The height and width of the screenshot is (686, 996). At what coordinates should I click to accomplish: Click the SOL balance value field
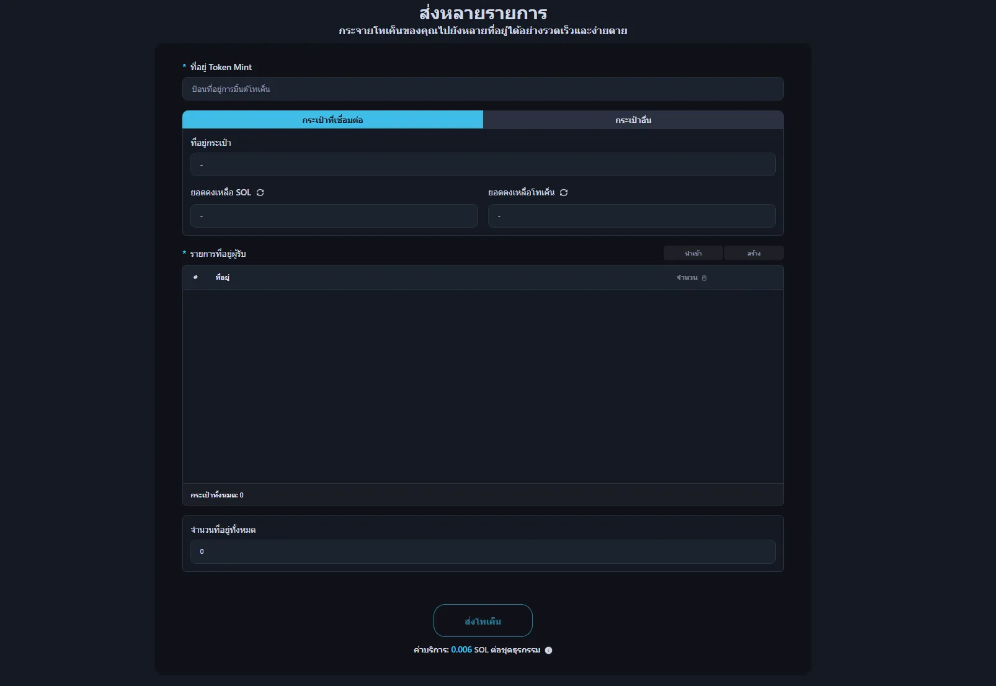[x=334, y=216]
